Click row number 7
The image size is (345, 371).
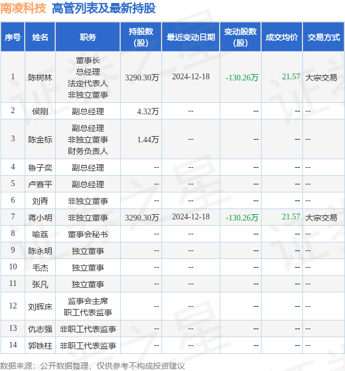coord(13,217)
